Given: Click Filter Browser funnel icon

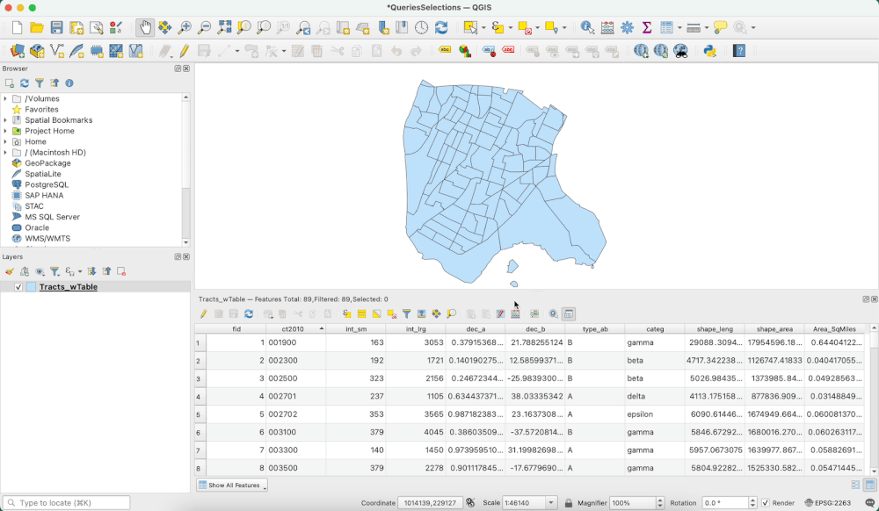Looking at the screenshot, I should pyautogui.click(x=40, y=83).
